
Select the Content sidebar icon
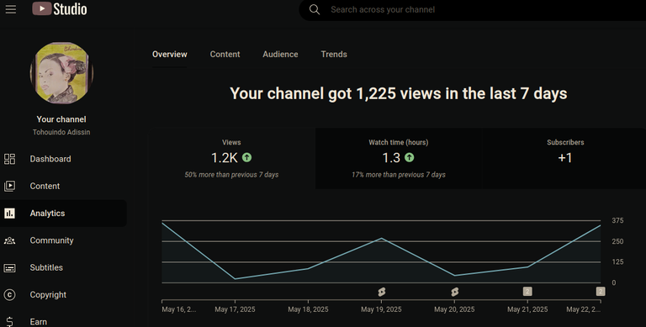pos(9,186)
